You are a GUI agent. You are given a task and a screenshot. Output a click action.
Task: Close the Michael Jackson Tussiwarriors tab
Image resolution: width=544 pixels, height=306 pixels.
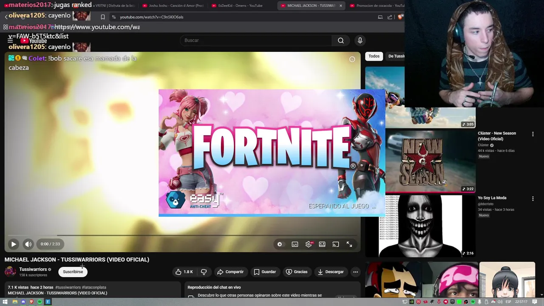(x=341, y=6)
